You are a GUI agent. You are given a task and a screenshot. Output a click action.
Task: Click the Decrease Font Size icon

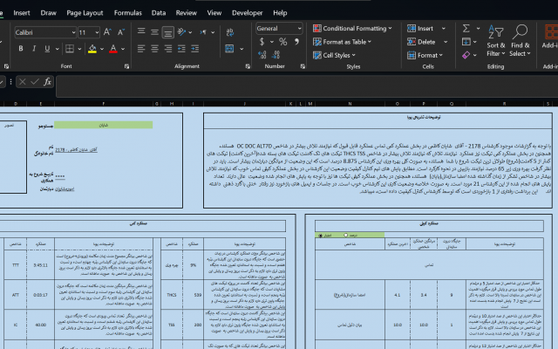coord(120,32)
